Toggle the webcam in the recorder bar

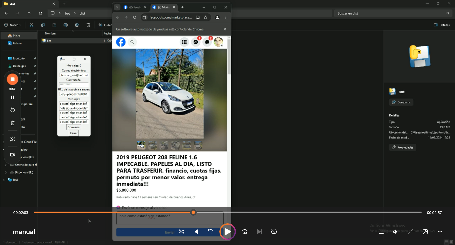pyautogui.click(x=12, y=155)
